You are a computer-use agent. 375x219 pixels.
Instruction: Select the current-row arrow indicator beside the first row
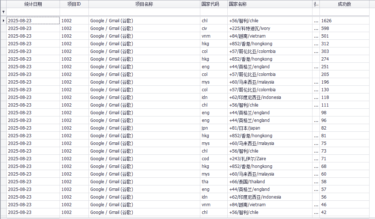coord(3,21)
